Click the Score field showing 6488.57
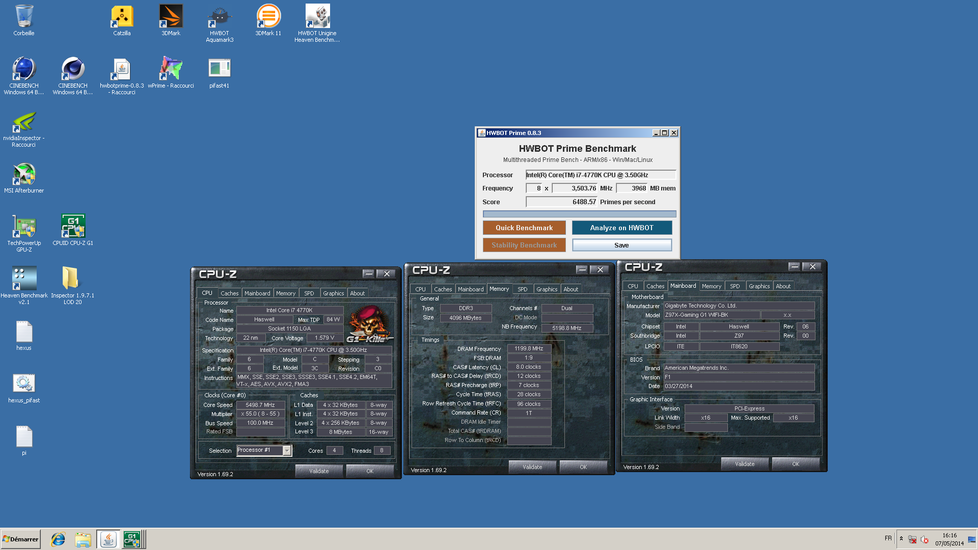Viewport: 978px width, 550px height. 562,202
